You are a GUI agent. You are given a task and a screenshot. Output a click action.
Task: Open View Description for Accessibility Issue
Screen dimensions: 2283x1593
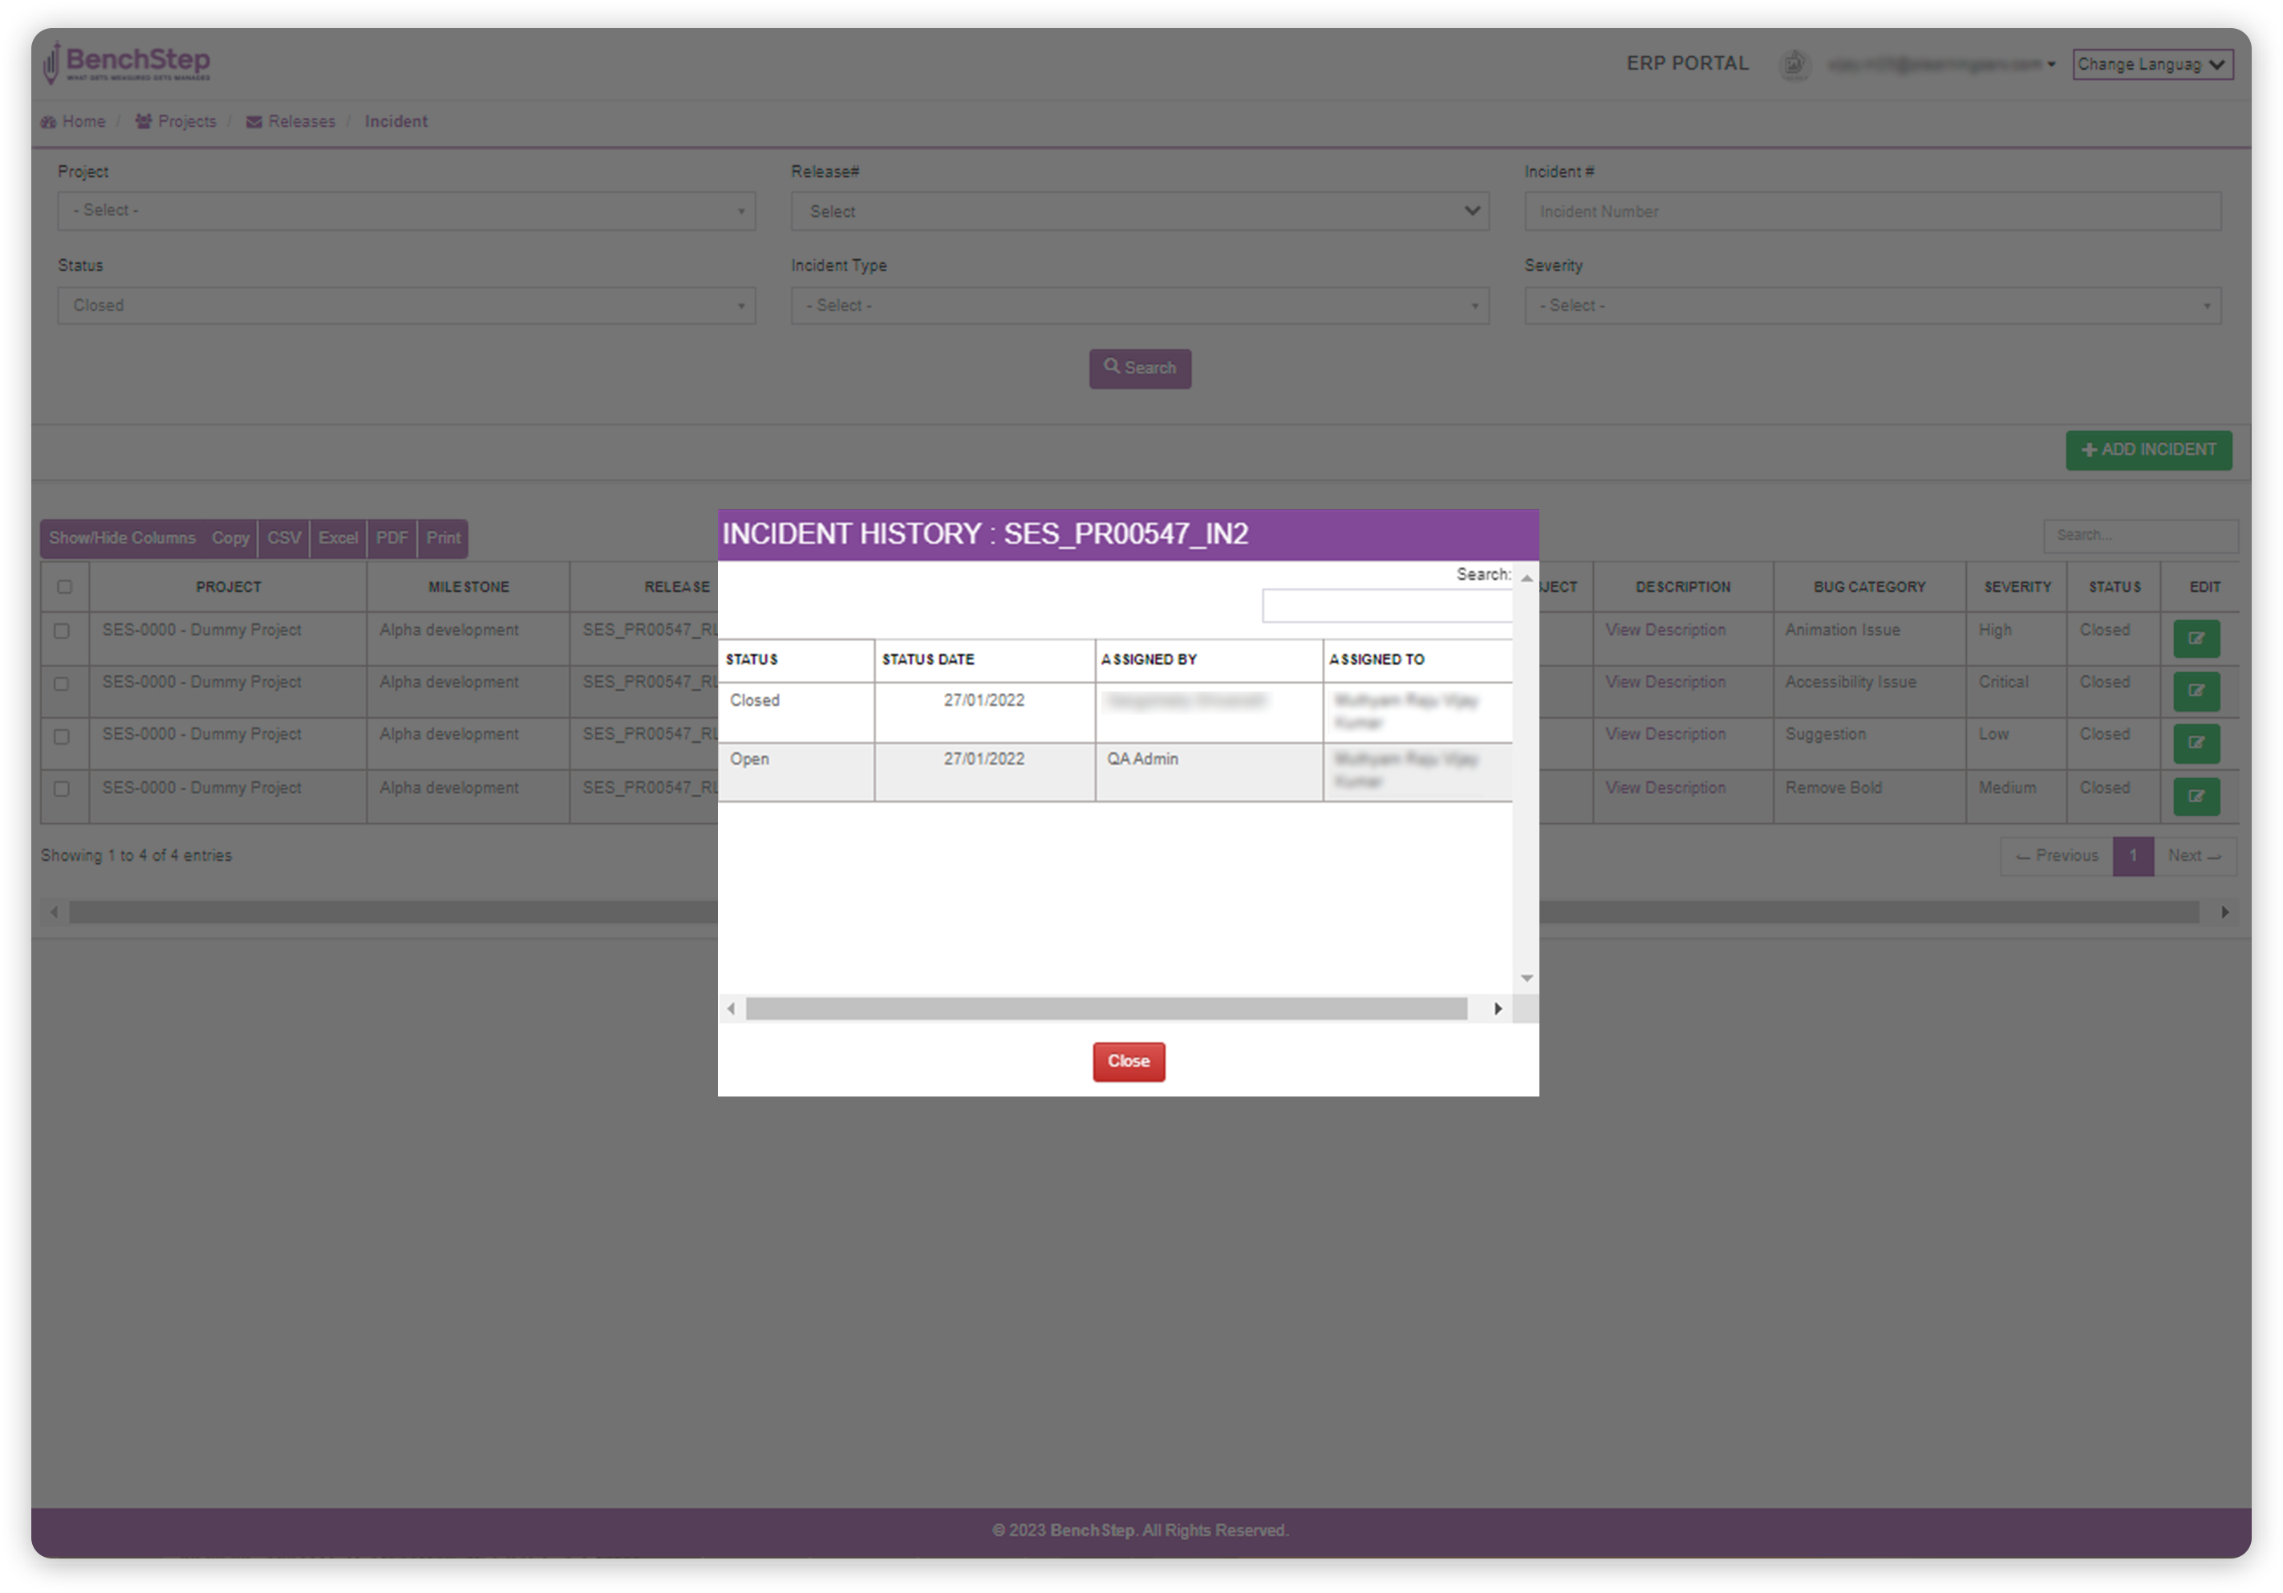[1665, 682]
